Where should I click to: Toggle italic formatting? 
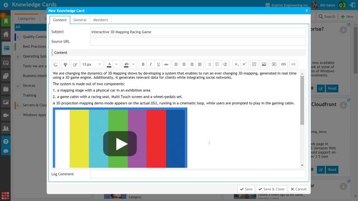click(150, 65)
